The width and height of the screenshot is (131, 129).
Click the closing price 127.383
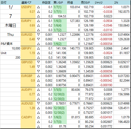coord(75,21)
